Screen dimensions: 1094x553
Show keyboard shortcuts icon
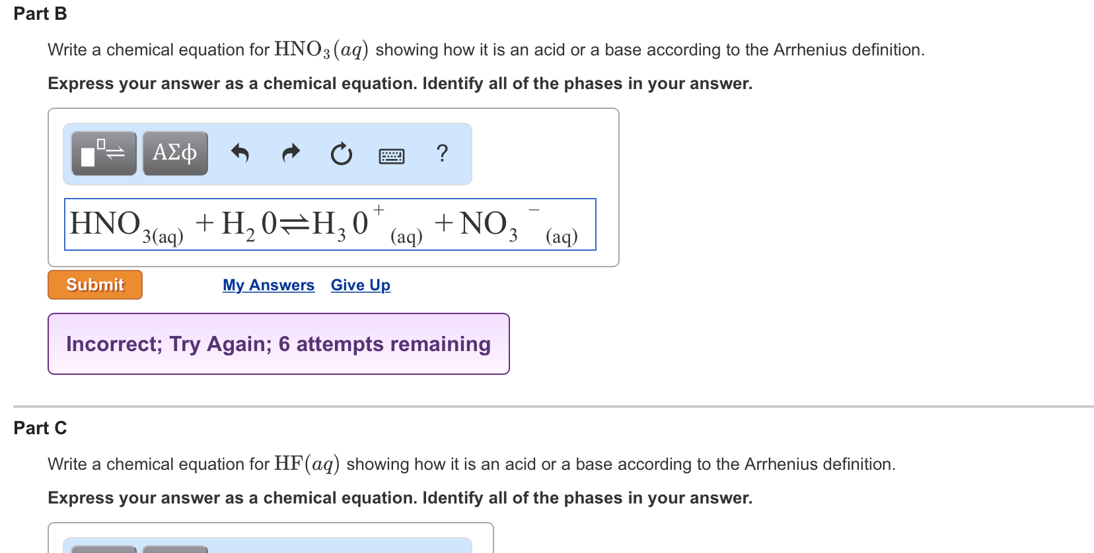(392, 156)
